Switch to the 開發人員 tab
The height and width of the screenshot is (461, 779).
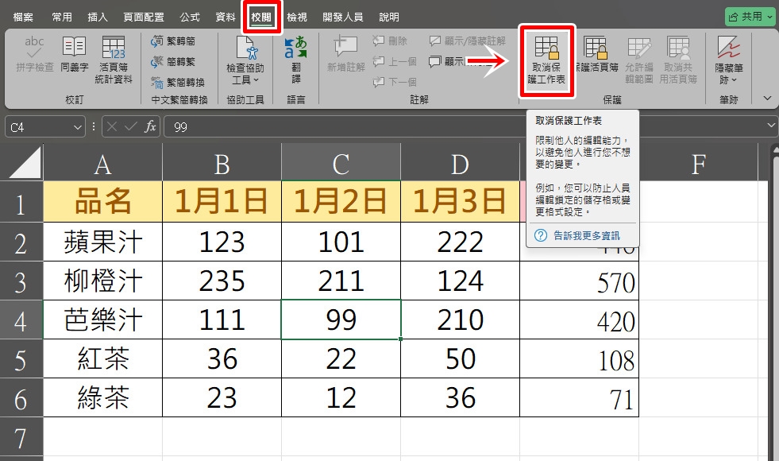pyautogui.click(x=343, y=17)
